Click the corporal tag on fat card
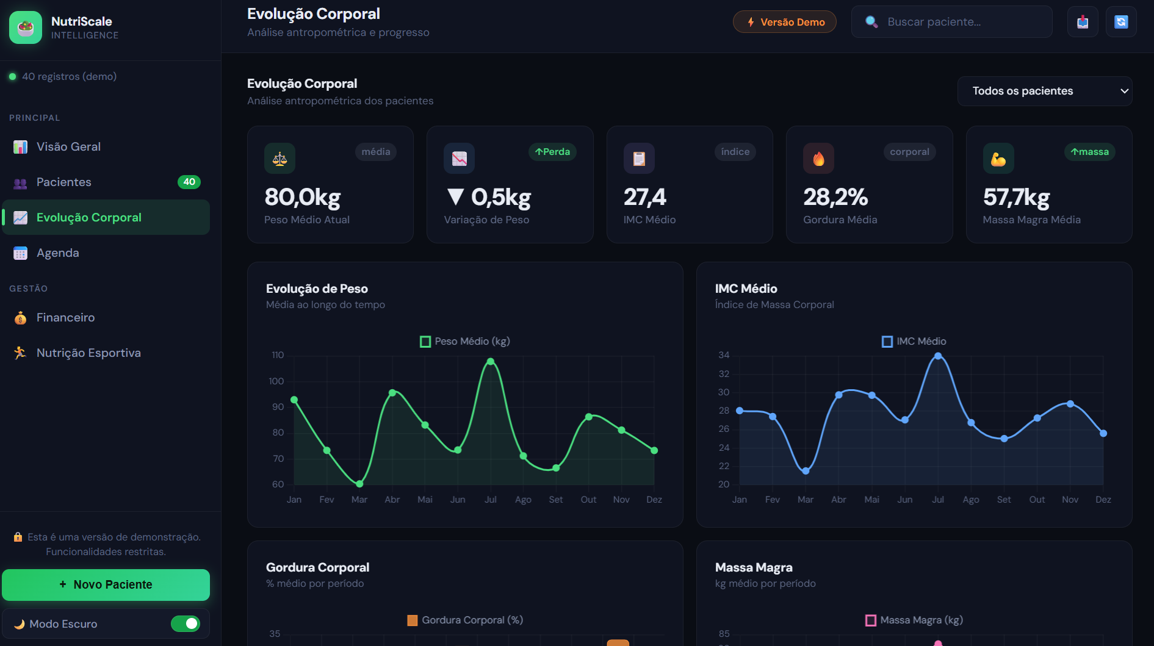The width and height of the screenshot is (1154, 646). 909,152
